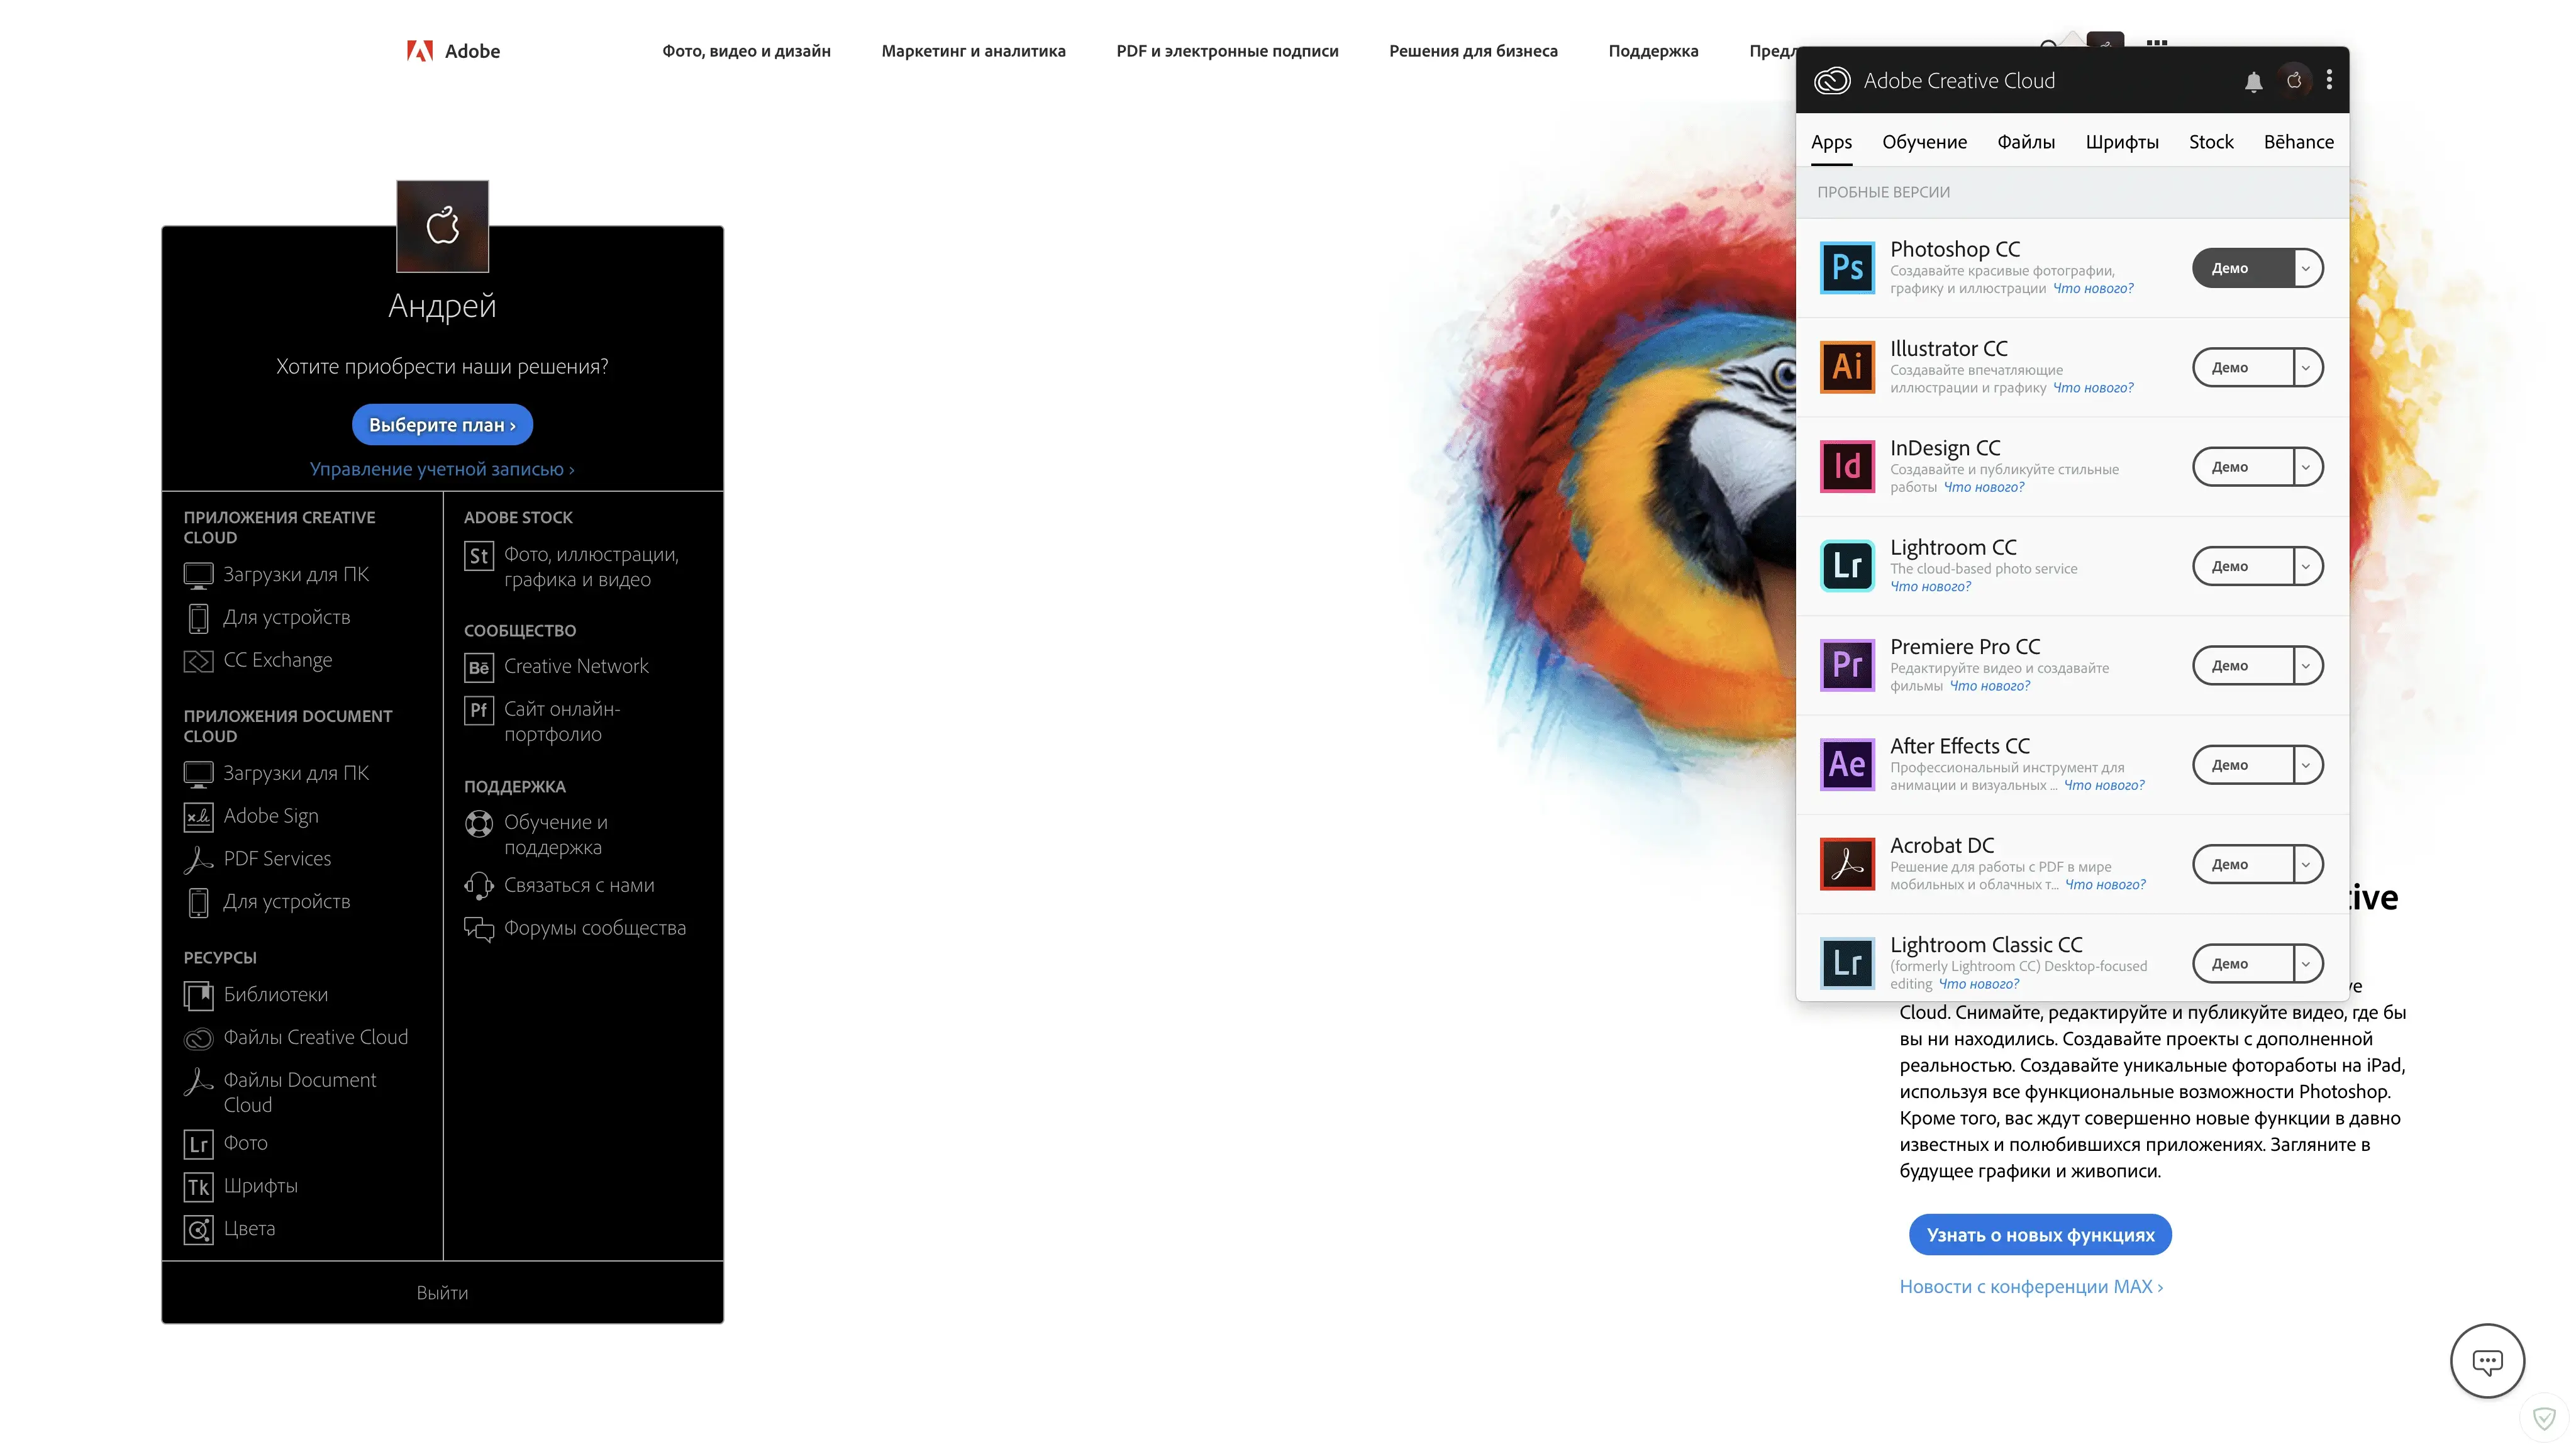Click the Adobe Sign icon
2576x1449 pixels.
[198, 817]
